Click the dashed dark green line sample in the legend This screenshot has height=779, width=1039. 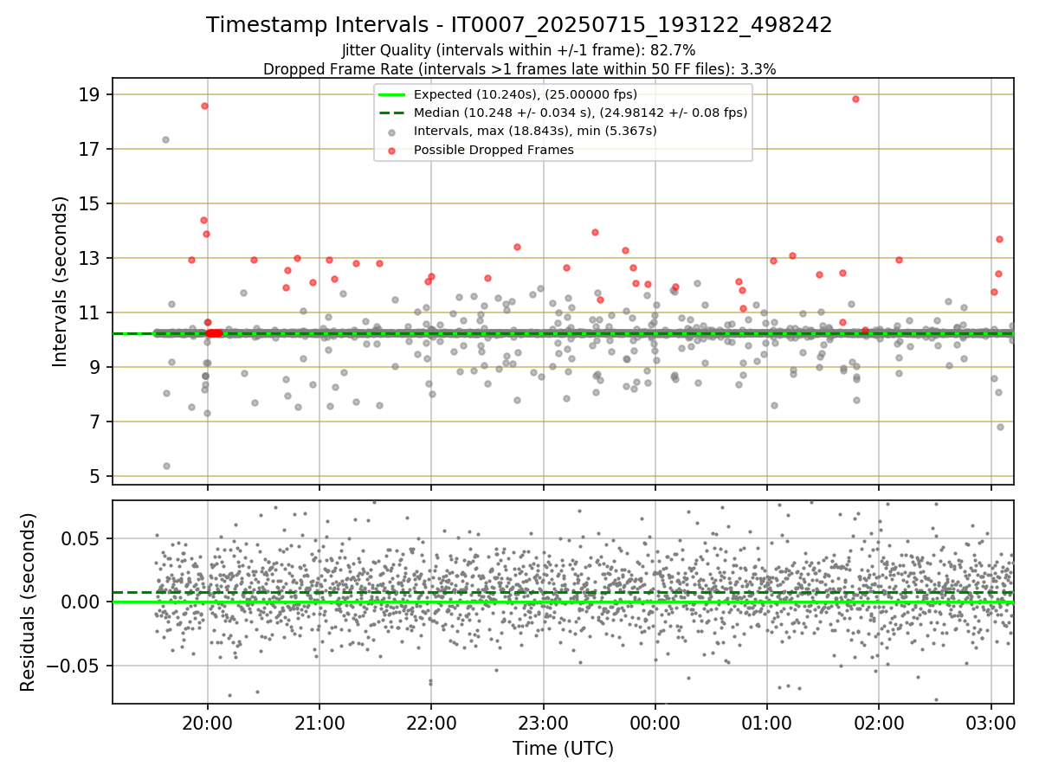[392, 113]
